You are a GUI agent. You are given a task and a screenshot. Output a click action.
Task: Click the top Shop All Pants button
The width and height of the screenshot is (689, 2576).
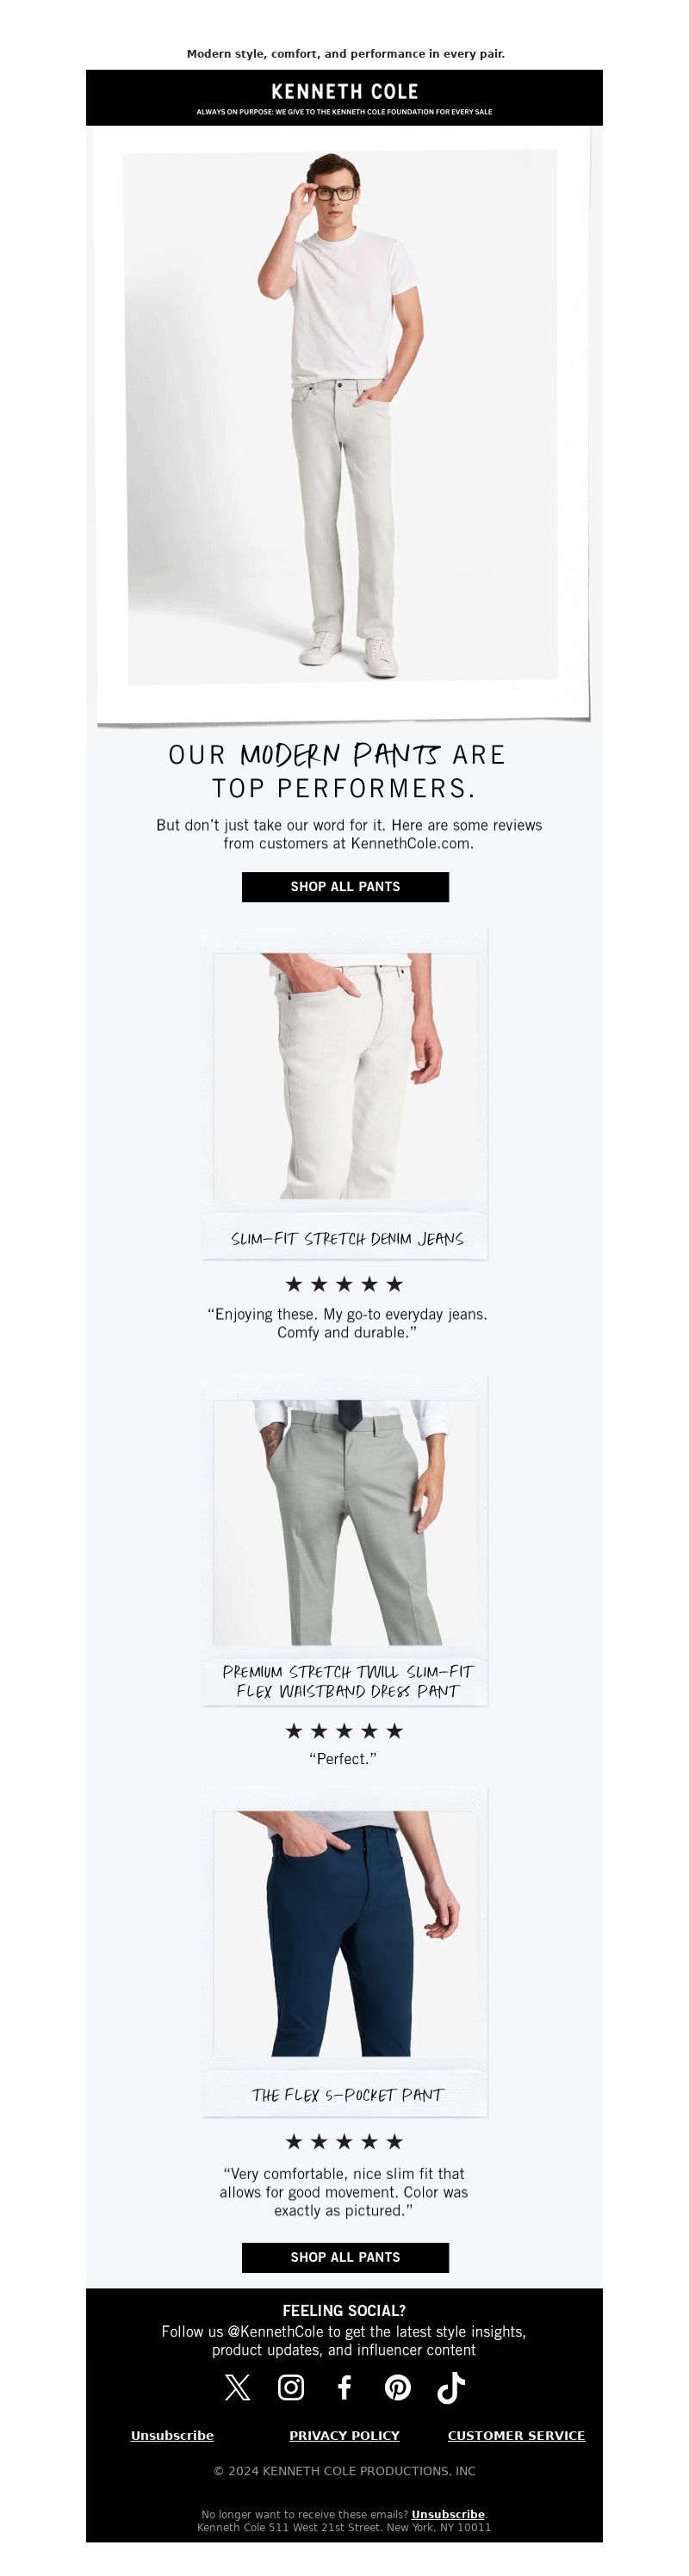345,887
